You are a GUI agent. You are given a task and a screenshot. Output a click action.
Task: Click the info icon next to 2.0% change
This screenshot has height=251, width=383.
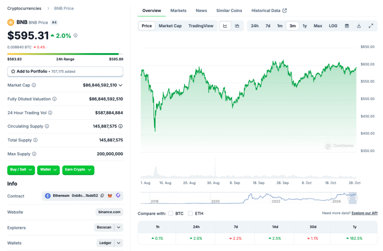pyautogui.click(x=76, y=35)
